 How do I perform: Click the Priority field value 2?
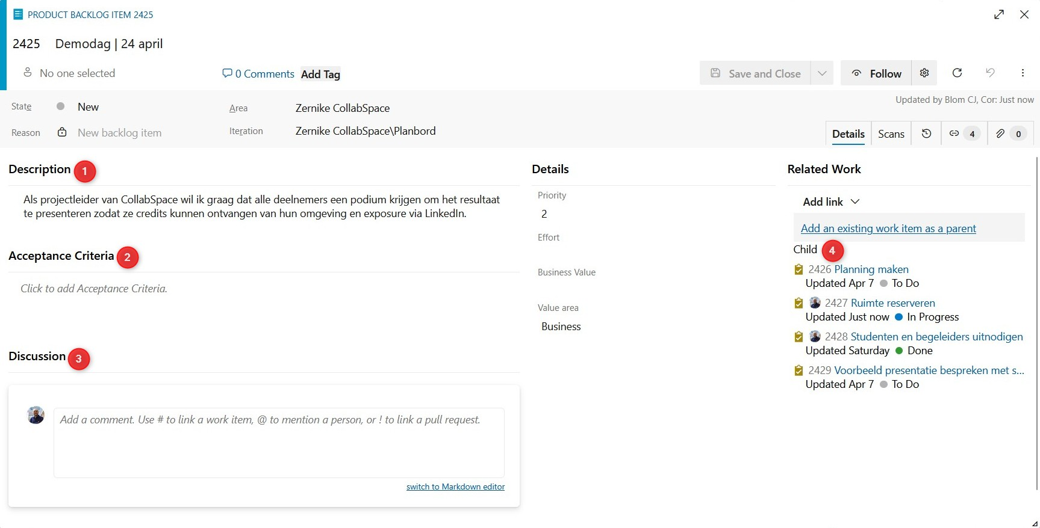544,213
